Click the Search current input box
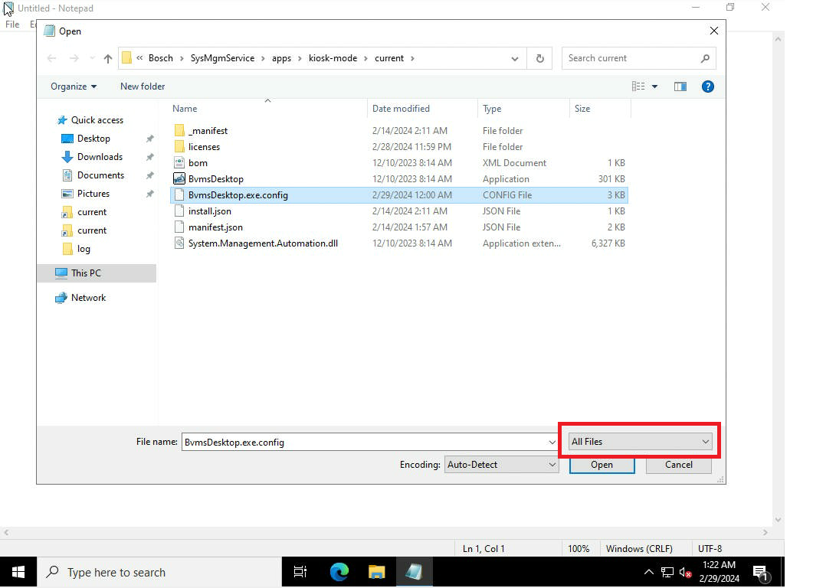 [631, 58]
